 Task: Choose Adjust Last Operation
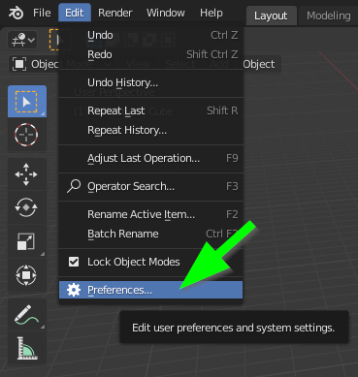coord(150,158)
